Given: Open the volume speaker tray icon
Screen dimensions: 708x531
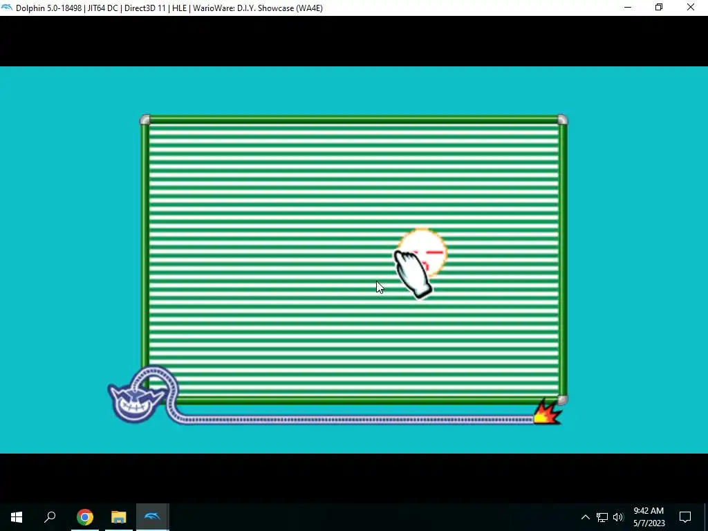Looking at the screenshot, I should 617,517.
